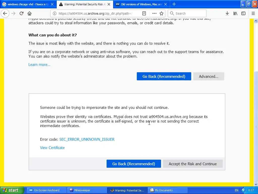Open the browser home page
Screen dimensions: 258x194
coord(29,13)
